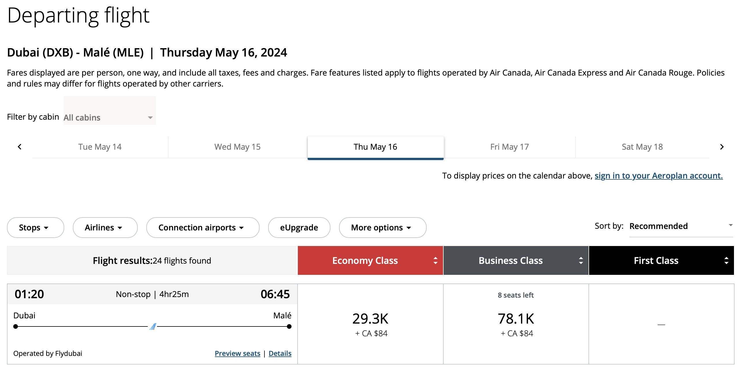This screenshot has height=368, width=738.
Task: Expand the Airlines filter
Action: tap(105, 228)
